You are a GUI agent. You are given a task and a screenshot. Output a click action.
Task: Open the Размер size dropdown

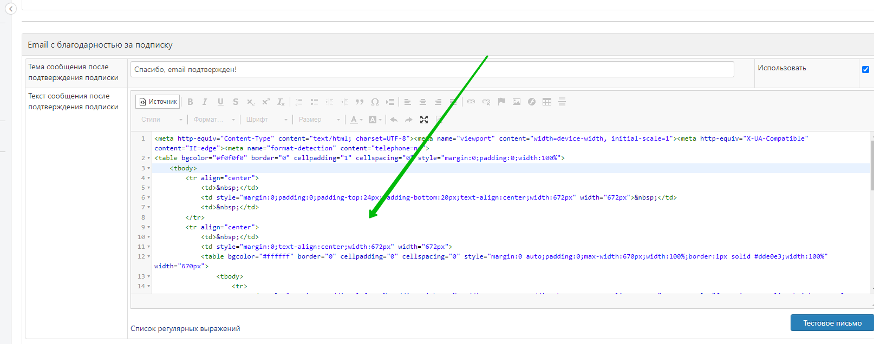(319, 120)
